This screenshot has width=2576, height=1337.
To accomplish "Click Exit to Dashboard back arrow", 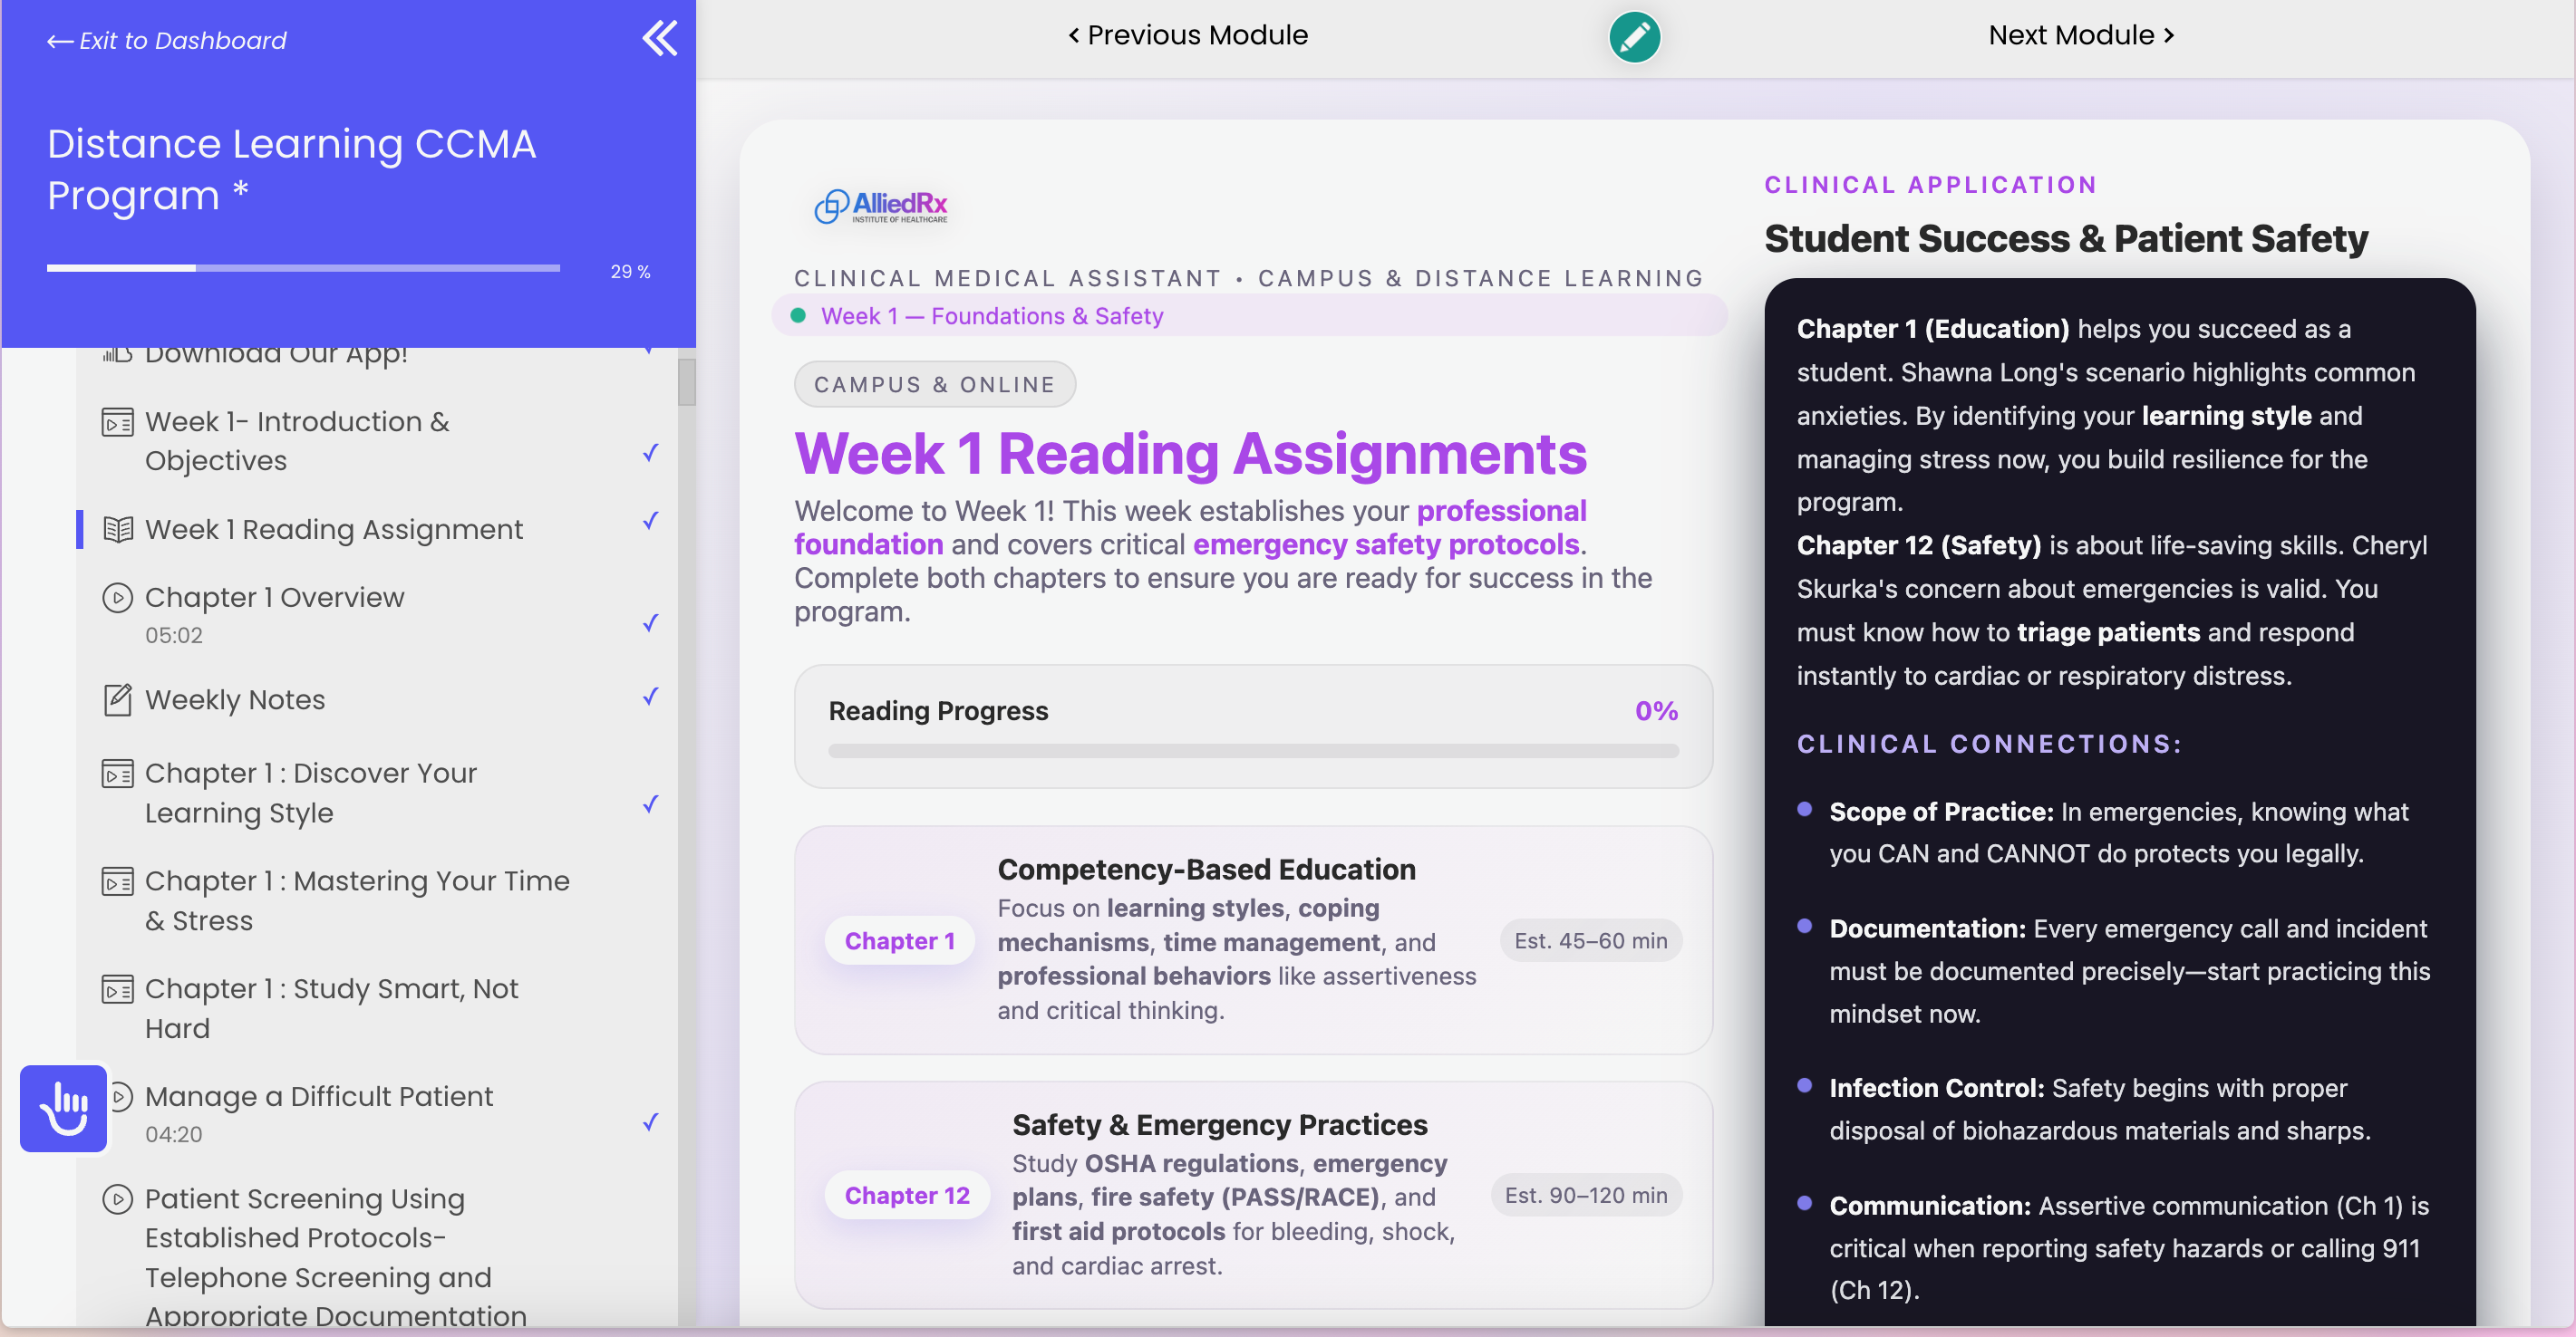I will pyautogui.click(x=60, y=41).
